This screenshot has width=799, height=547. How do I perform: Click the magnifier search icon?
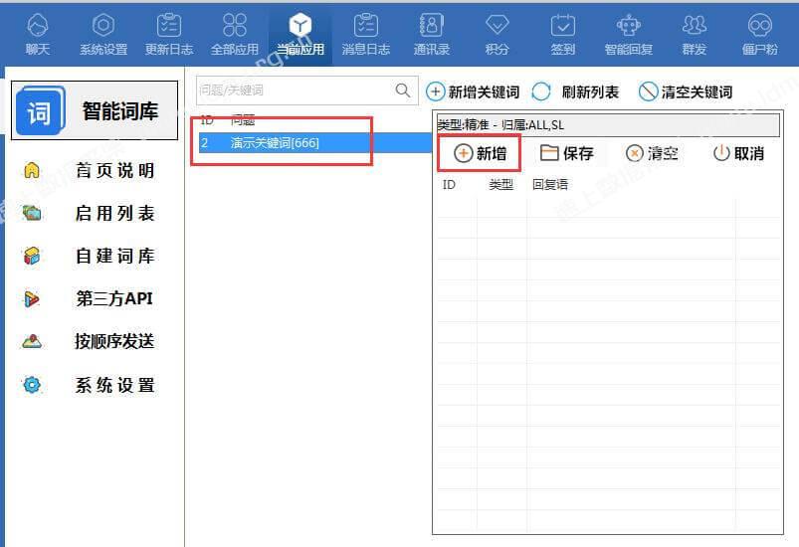[x=403, y=91]
